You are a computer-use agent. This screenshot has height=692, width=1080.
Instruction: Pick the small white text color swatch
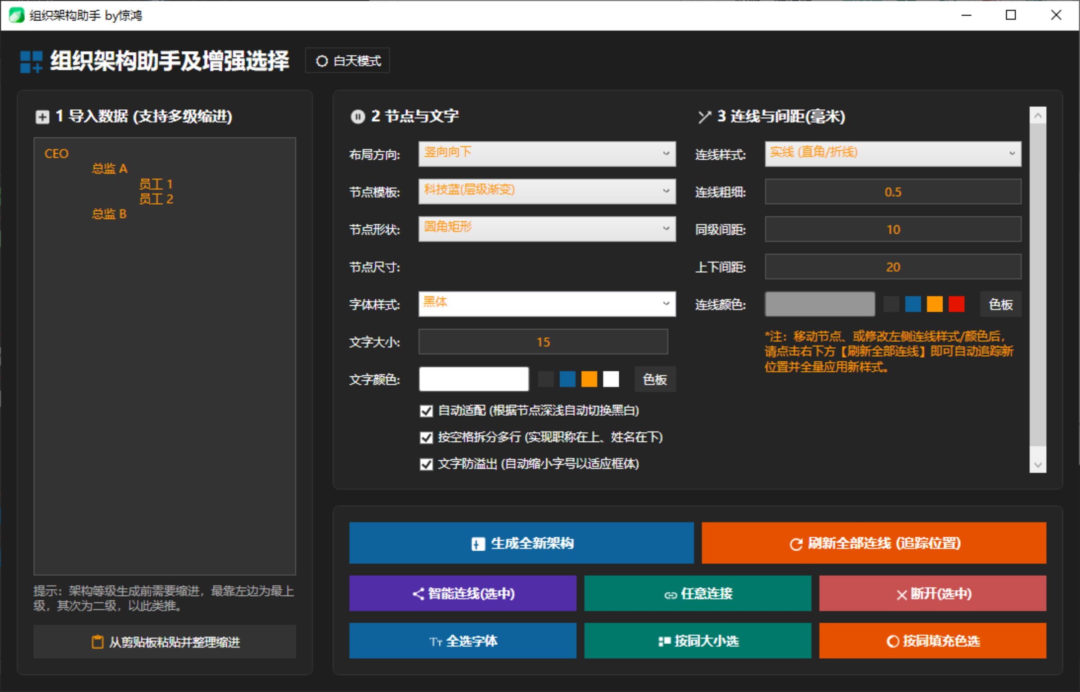[x=611, y=379]
